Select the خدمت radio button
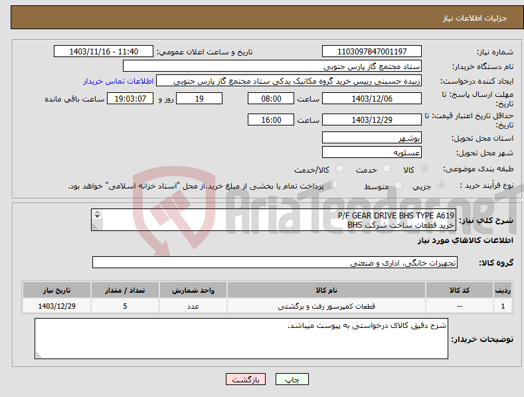This screenshot has height=397, width=524. pyautogui.click(x=387, y=169)
